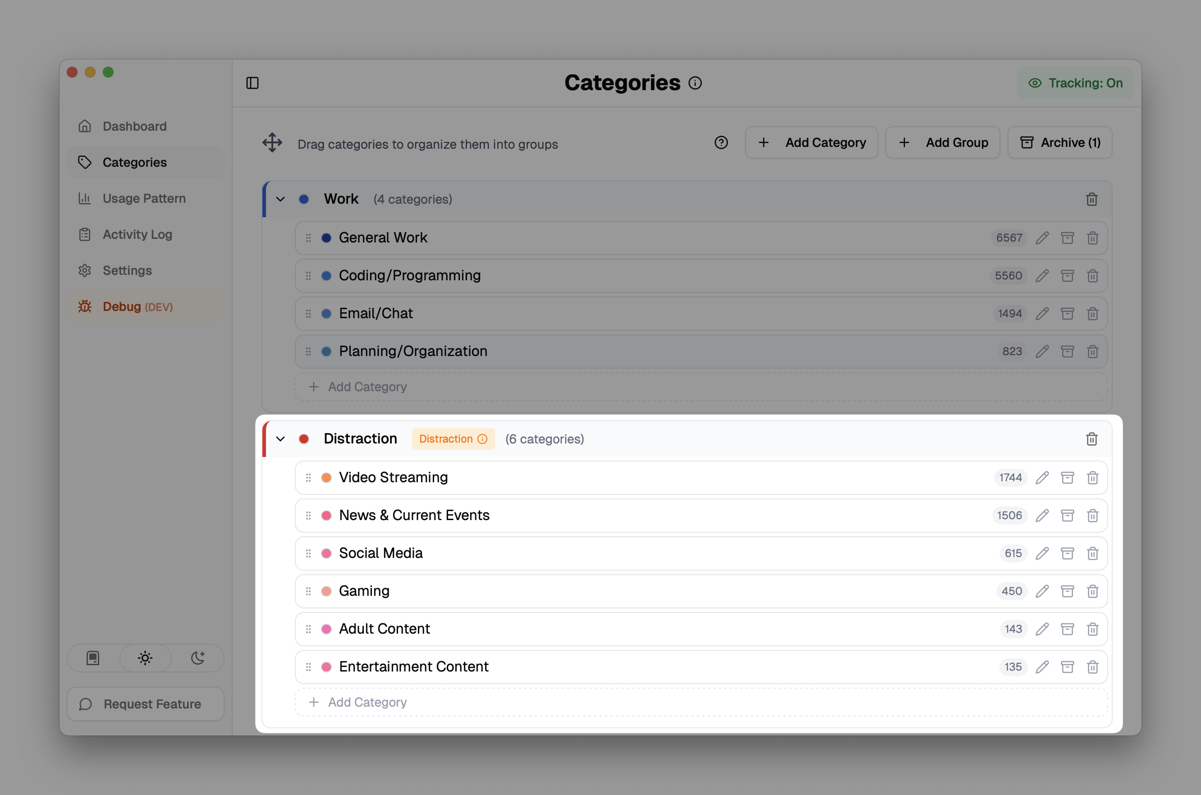
Task: Toggle the sidebar panel icon
Action: [252, 82]
